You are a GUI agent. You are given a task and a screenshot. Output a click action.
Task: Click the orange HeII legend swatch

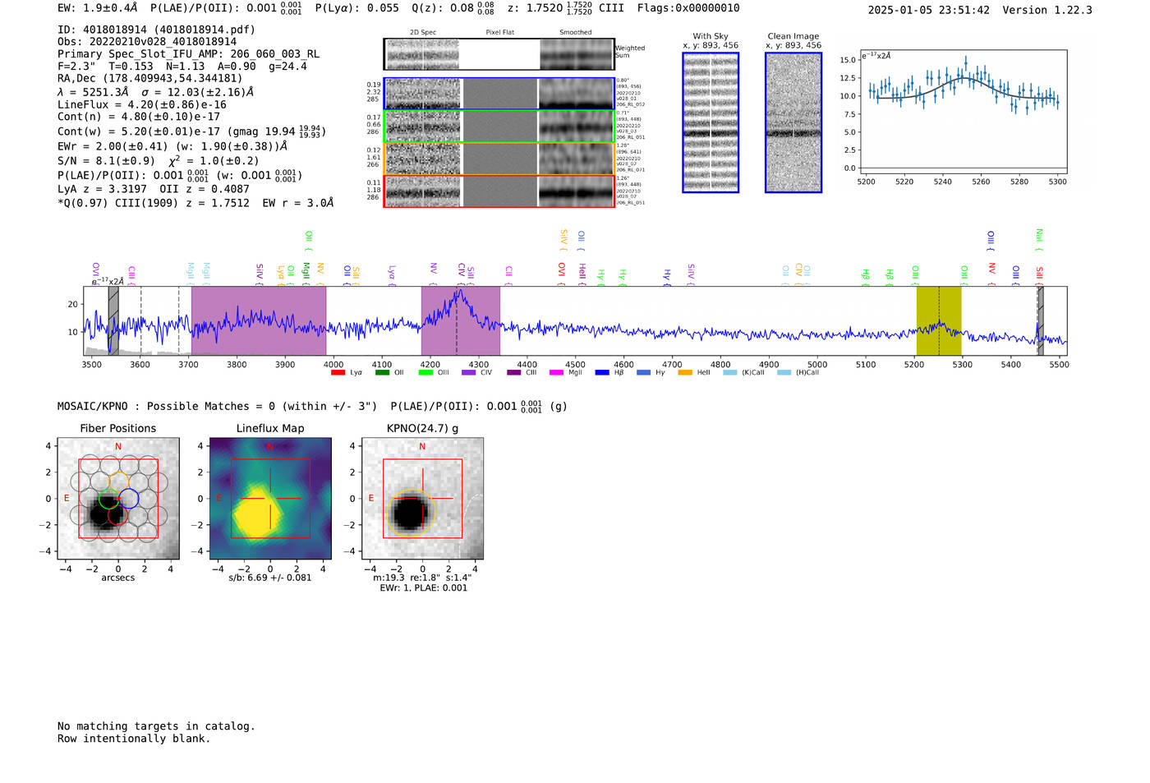pyautogui.click(x=685, y=372)
